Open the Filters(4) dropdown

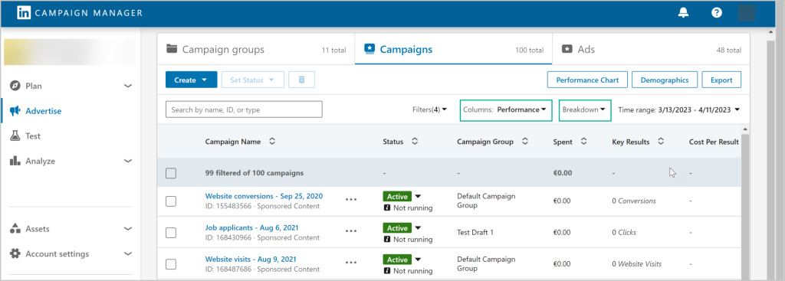[429, 109]
